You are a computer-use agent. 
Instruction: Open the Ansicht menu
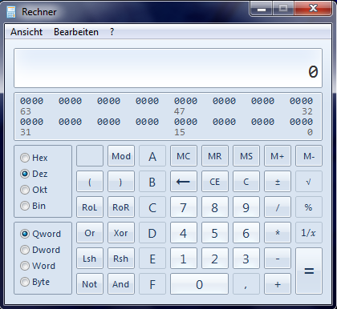pos(26,32)
